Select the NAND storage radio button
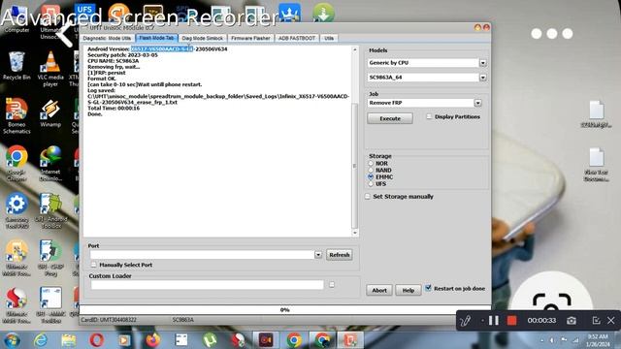This screenshot has width=621, height=349. pyautogui.click(x=371, y=171)
